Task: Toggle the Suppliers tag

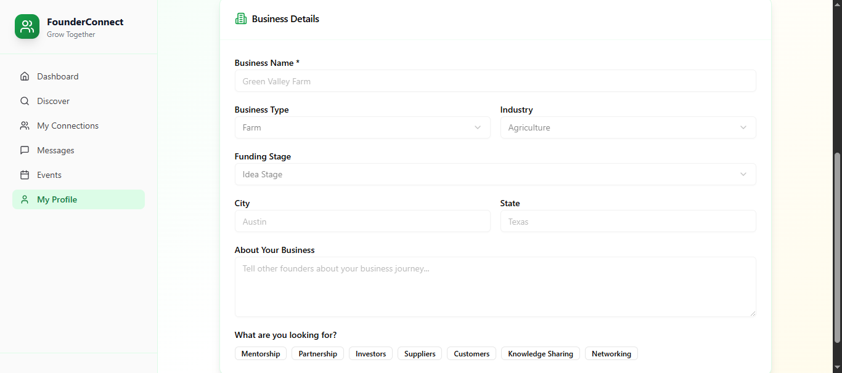Action: [420, 354]
